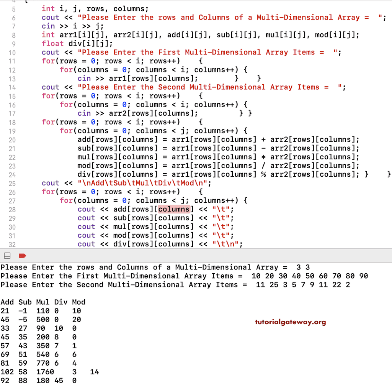
Task: Click line number 32 in the gutter
Action: (13, 244)
